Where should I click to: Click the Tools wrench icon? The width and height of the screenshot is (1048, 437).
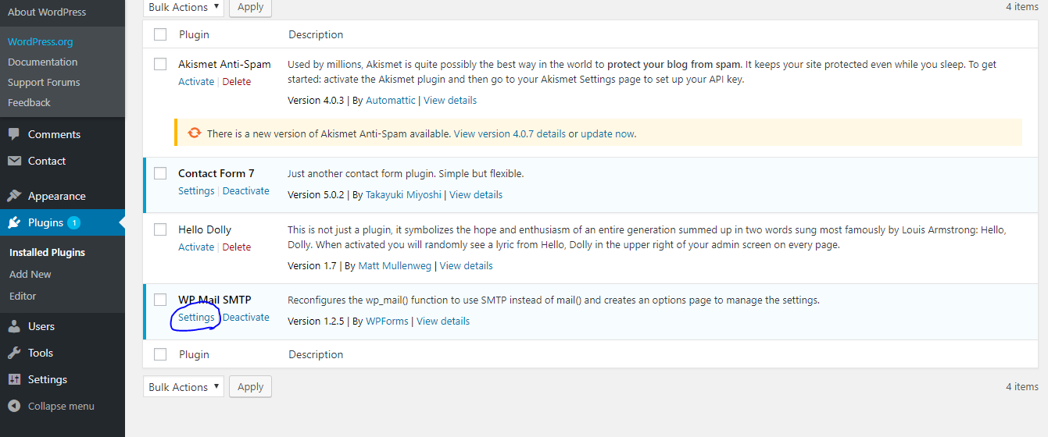point(14,353)
